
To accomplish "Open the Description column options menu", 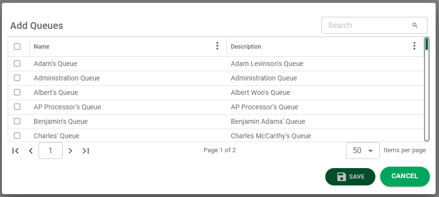I will point(414,46).
